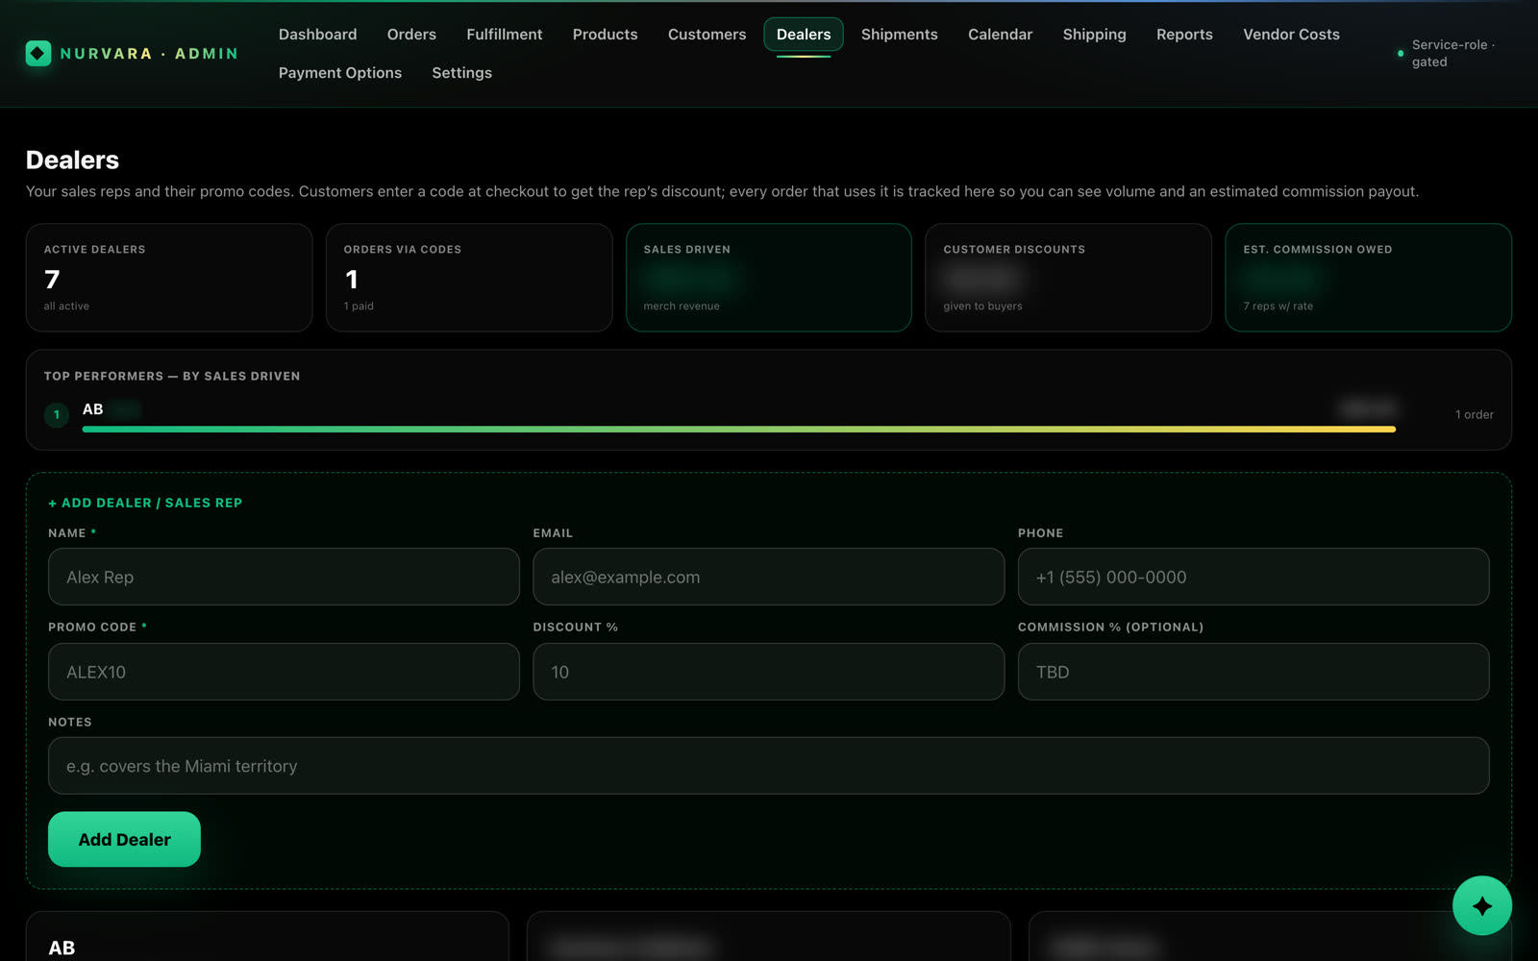Open the Orders tab
Image resolution: width=1538 pixels, height=961 pixels.
411,35
